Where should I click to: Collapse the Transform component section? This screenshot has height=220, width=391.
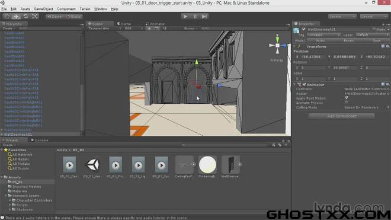(x=294, y=46)
